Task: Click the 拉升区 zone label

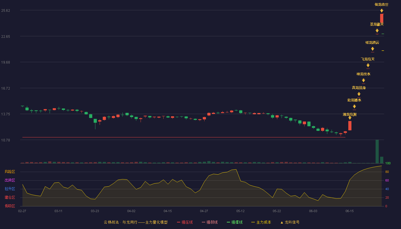Action: pyautogui.click(x=10, y=189)
